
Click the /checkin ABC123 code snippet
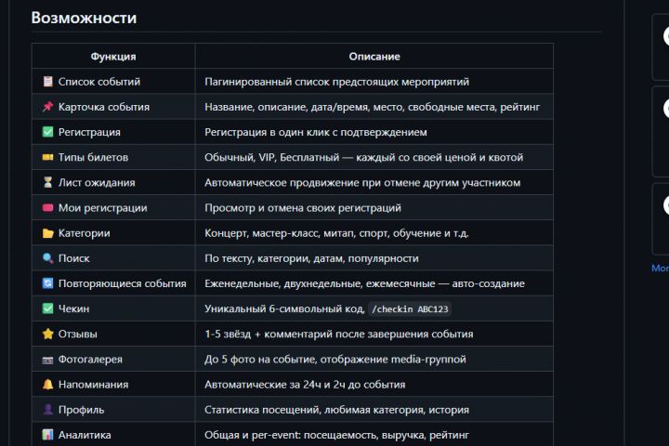click(410, 308)
